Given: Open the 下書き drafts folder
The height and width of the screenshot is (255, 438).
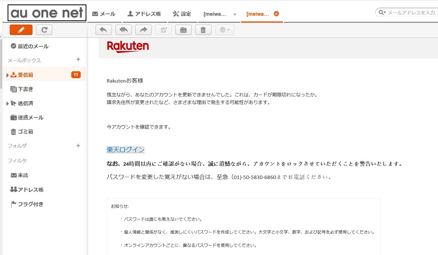Looking at the screenshot, I should (22, 89).
